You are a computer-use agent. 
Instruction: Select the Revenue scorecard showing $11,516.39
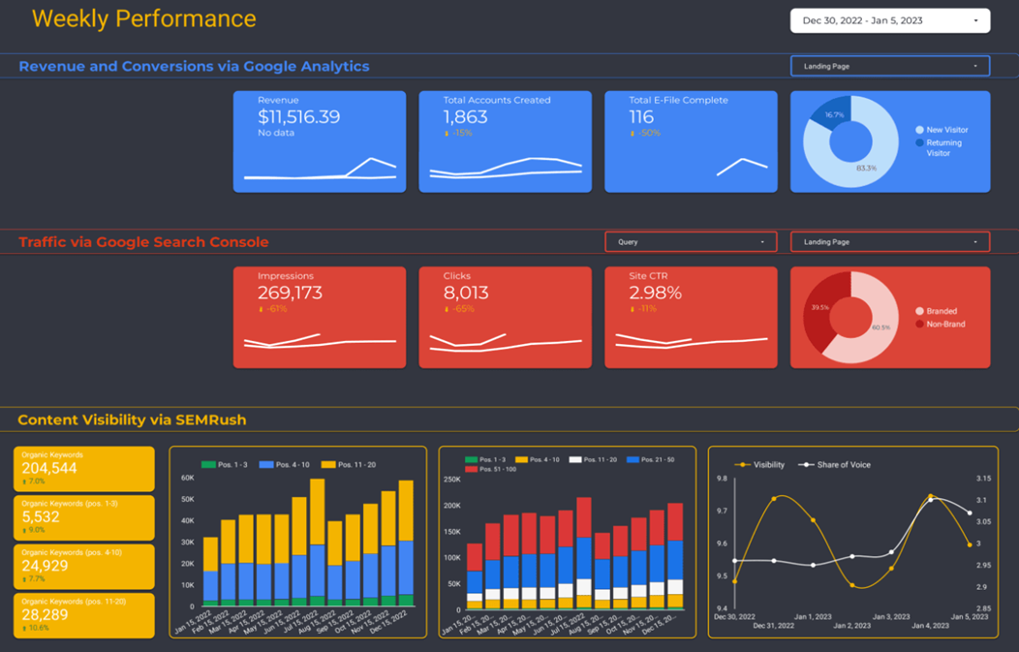tap(319, 141)
